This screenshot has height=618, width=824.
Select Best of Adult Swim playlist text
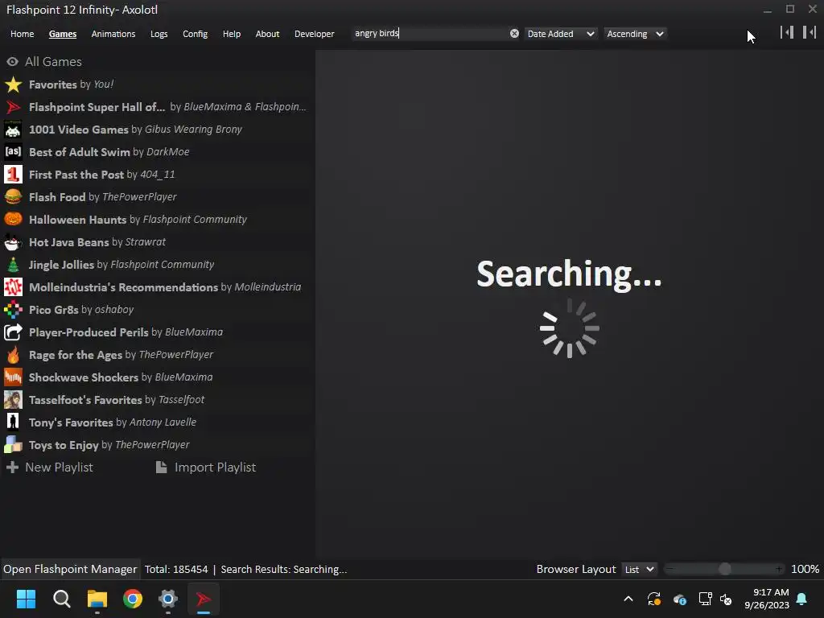(x=109, y=152)
